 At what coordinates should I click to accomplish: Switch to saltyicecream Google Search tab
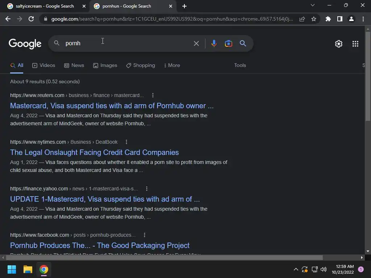click(45, 6)
